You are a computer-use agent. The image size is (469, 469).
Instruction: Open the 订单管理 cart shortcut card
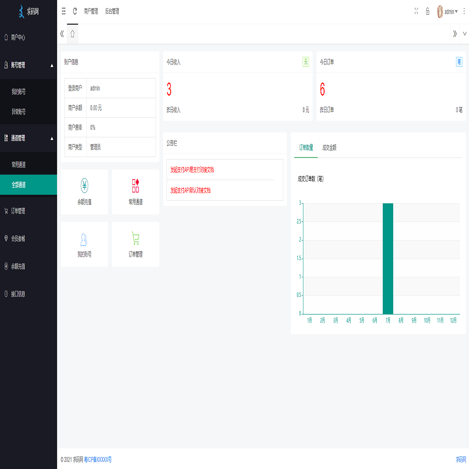135,244
